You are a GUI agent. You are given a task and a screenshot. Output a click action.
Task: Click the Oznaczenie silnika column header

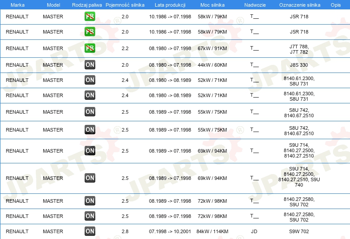coord(299,5)
